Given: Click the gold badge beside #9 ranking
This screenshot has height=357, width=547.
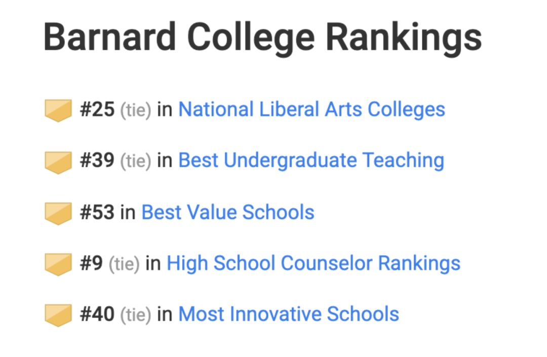Looking at the screenshot, I should [x=58, y=264].
